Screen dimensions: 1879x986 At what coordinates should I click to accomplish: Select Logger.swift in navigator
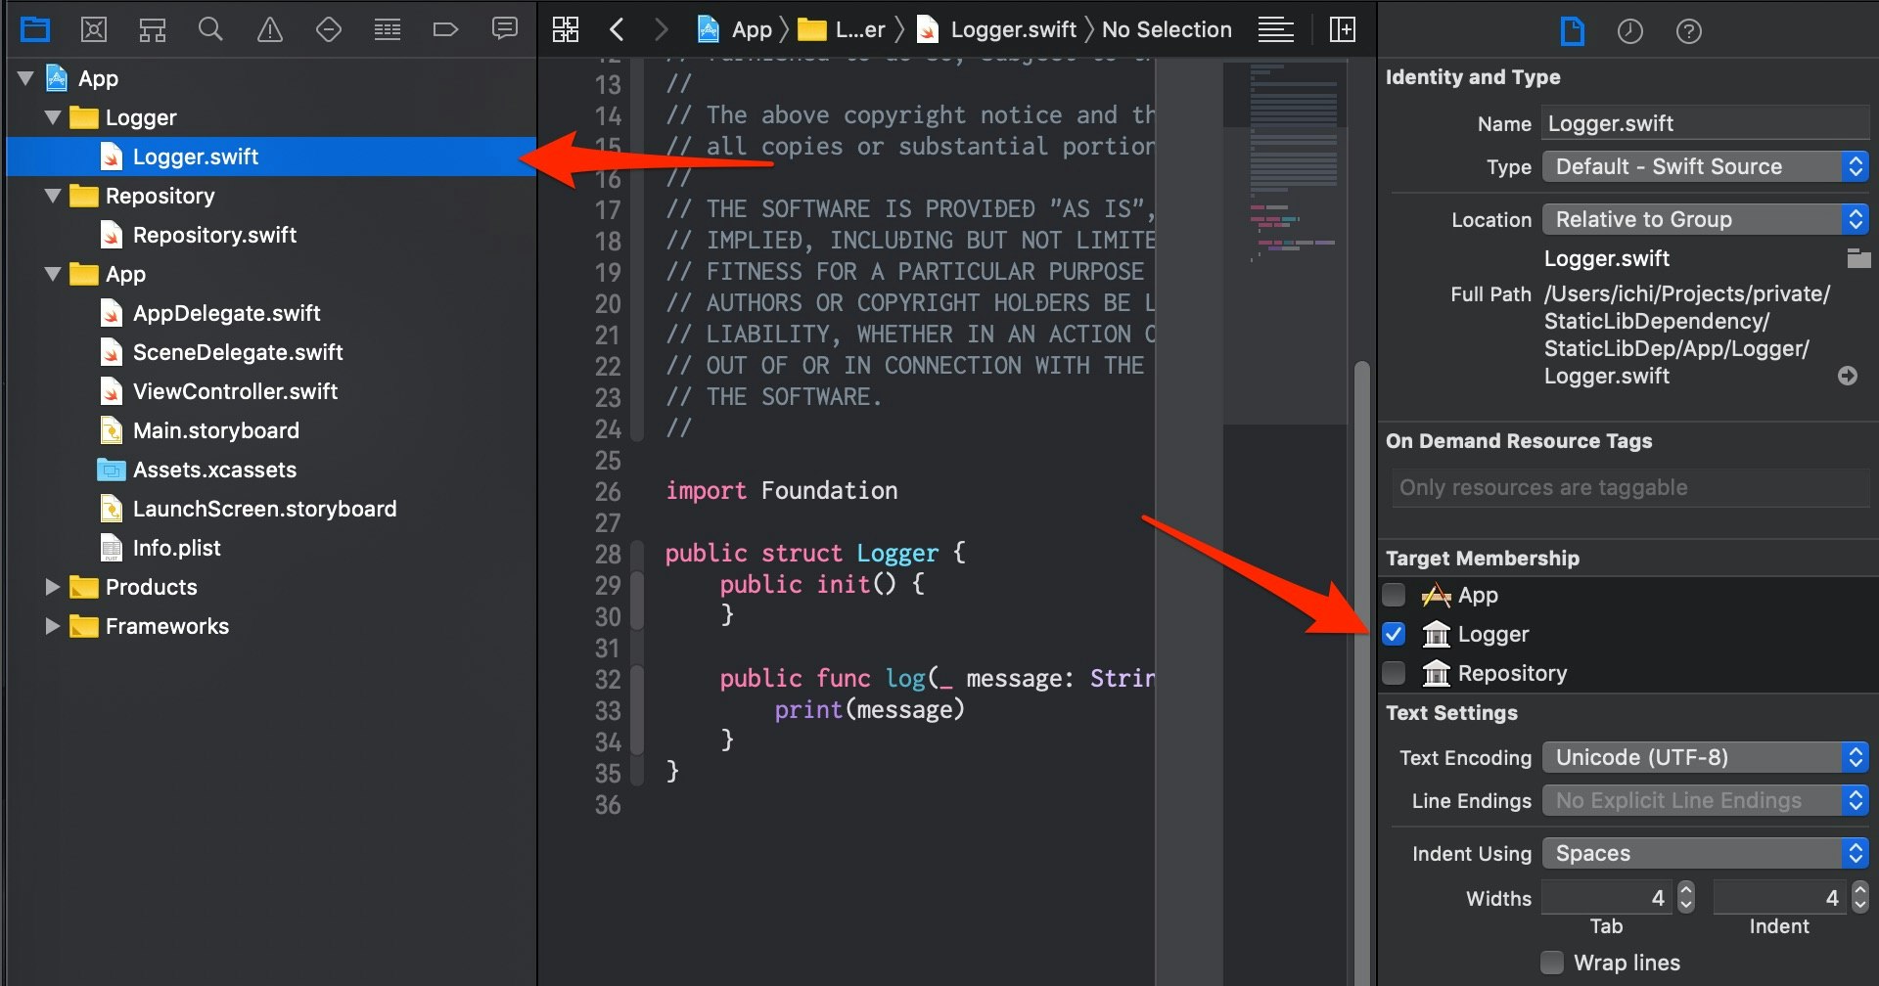pyautogui.click(x=272, y=157)
